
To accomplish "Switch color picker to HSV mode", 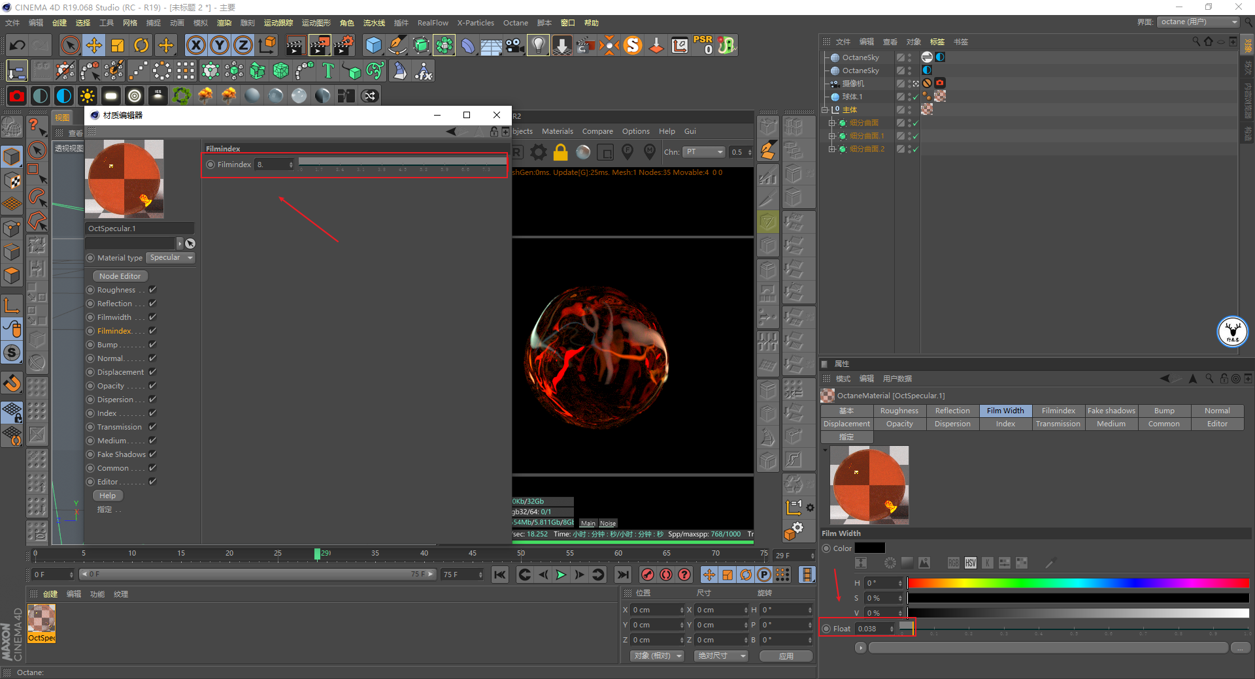I will coord(971,563).
